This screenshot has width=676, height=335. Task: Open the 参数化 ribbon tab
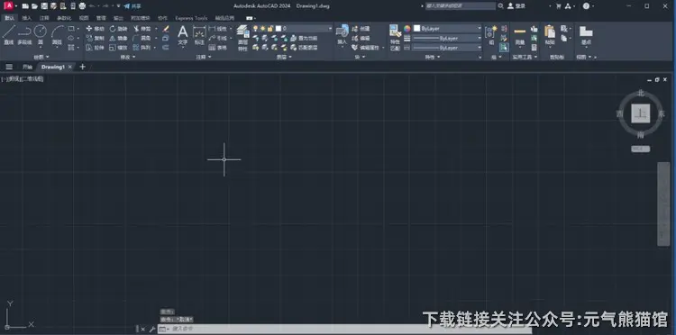point(64,18)
